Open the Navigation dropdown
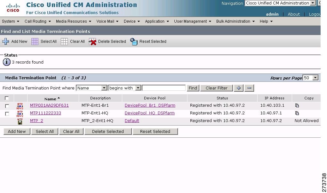The width and height of the screenshot is (327, 193). click(x=280, y=3)
